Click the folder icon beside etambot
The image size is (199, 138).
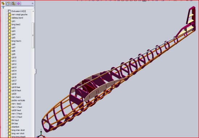[x=9, y=127]
